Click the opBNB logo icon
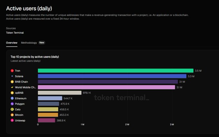The image size is (219, 137). [12, 93]
